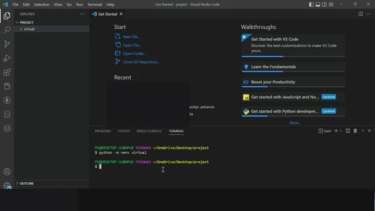The height and width of the screenshot is (211, 375).
Task: Select the Get Started editor tab
Action: tap(107, 14)
